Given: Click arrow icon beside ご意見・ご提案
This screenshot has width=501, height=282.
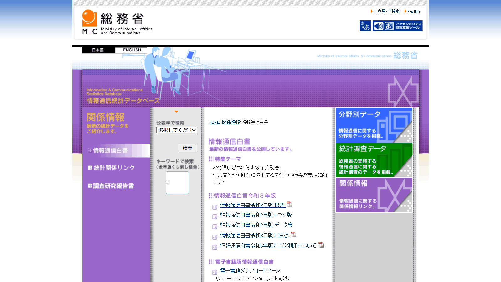Looking at the screenshot, I should (371, 11).
